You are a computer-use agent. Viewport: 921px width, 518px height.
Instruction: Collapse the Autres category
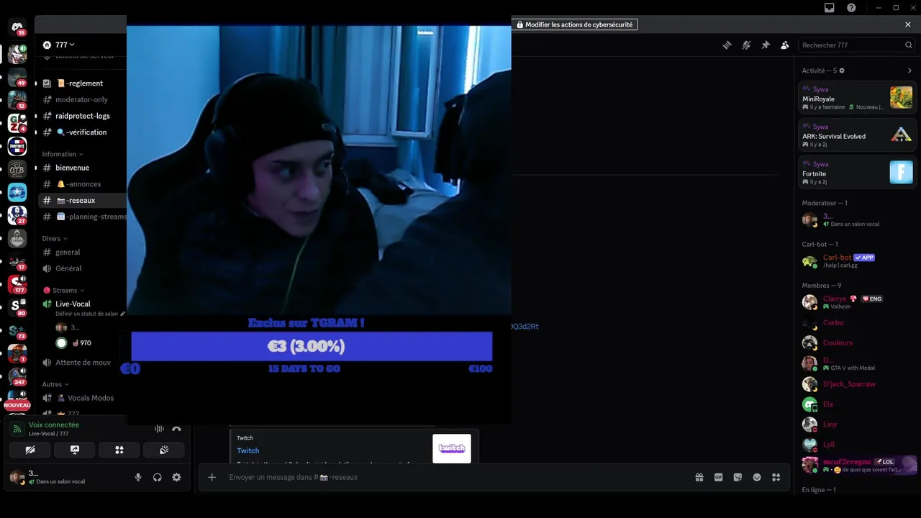[55, 384]
